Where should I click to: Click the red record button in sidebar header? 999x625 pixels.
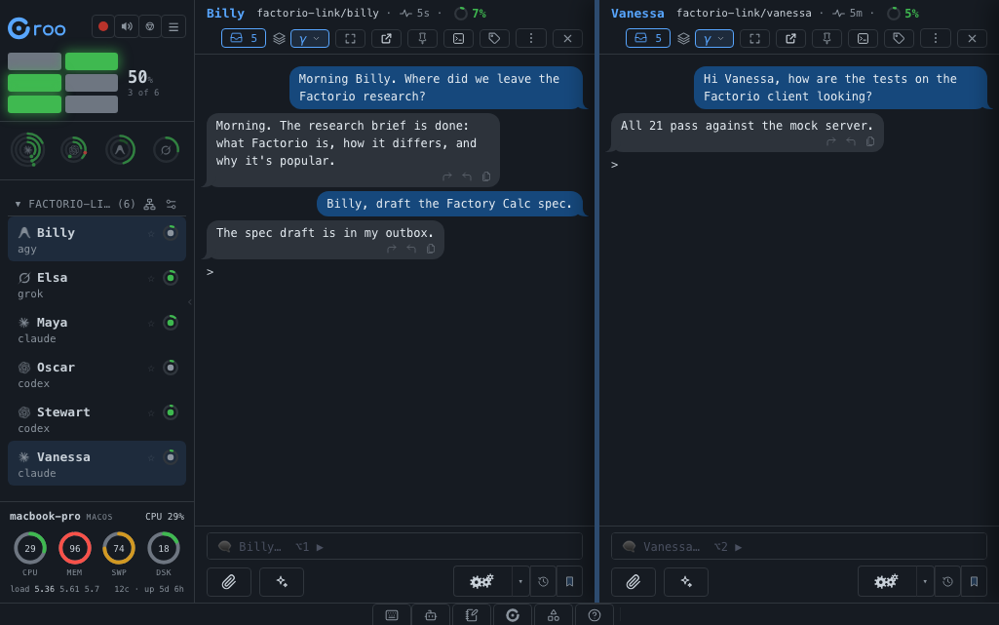[103, 26]
